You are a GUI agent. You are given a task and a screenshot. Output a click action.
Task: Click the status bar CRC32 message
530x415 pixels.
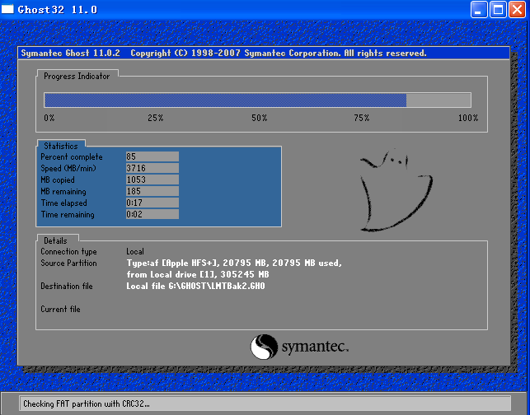pyautogui.click(x=87, y=404)
